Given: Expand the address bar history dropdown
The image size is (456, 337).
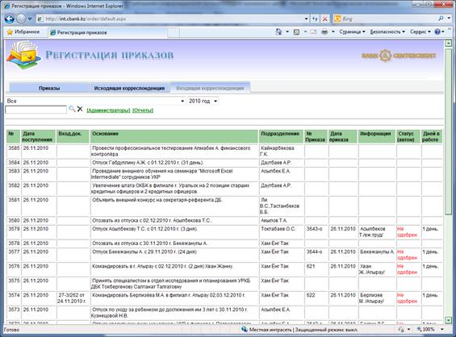Looking at the screenshot, I should coord(306,19).
